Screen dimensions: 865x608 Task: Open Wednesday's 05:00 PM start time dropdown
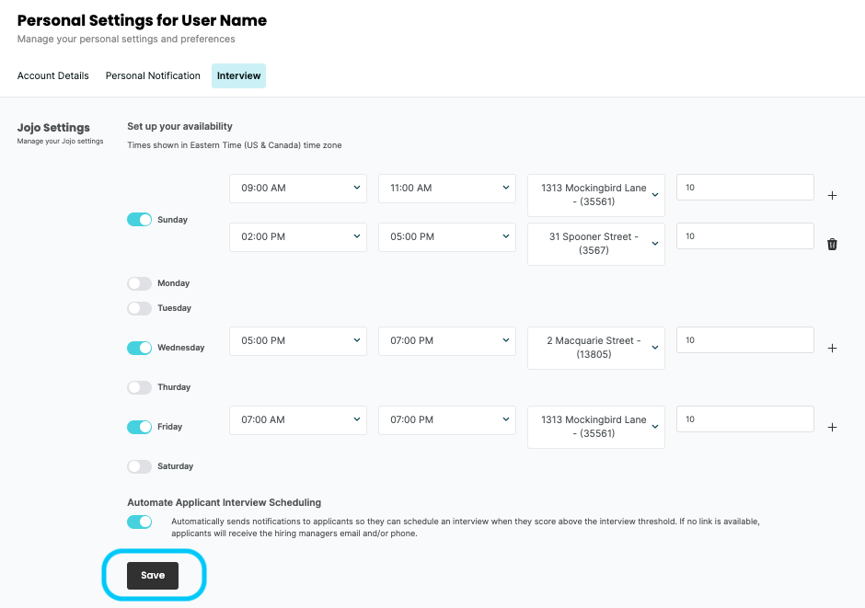coord(297,339)
